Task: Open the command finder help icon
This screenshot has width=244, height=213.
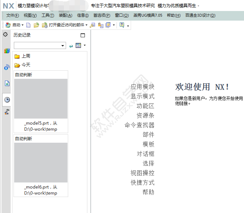Action: (122, 25)
